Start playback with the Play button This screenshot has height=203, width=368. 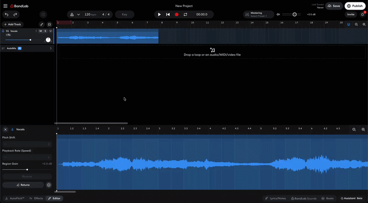click(159, 15)
